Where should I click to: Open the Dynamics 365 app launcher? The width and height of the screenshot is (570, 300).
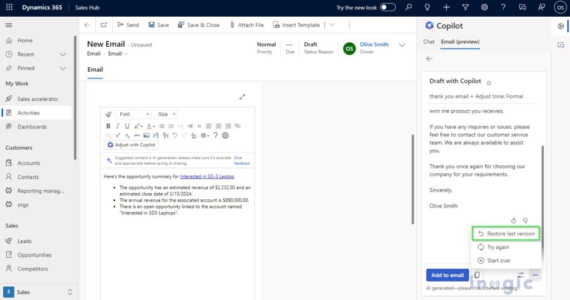click(9, 7)
